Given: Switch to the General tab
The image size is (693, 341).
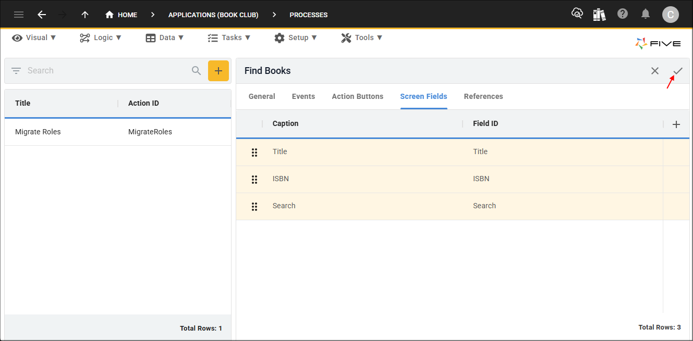Looking at the screenshot, I should [x=262, y=96].
